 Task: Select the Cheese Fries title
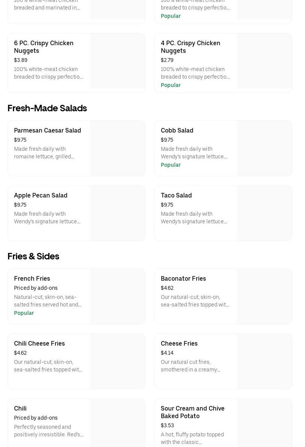click(x=179, y=343)
